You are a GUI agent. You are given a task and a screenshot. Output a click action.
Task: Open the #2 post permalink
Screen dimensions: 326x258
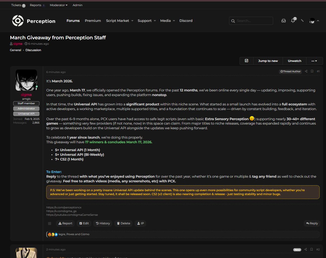tap(318, 249)
